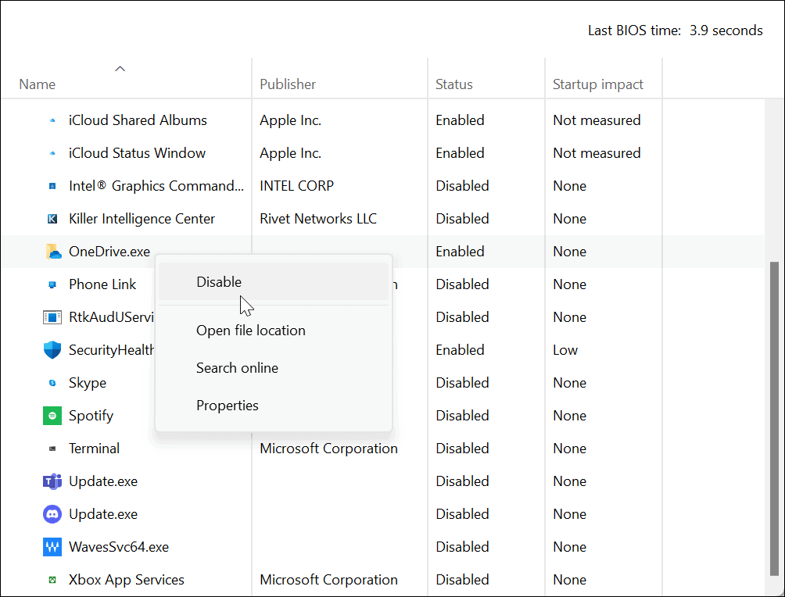
Task: Select the iCloud Status Window row
Action: coord(137,152)
